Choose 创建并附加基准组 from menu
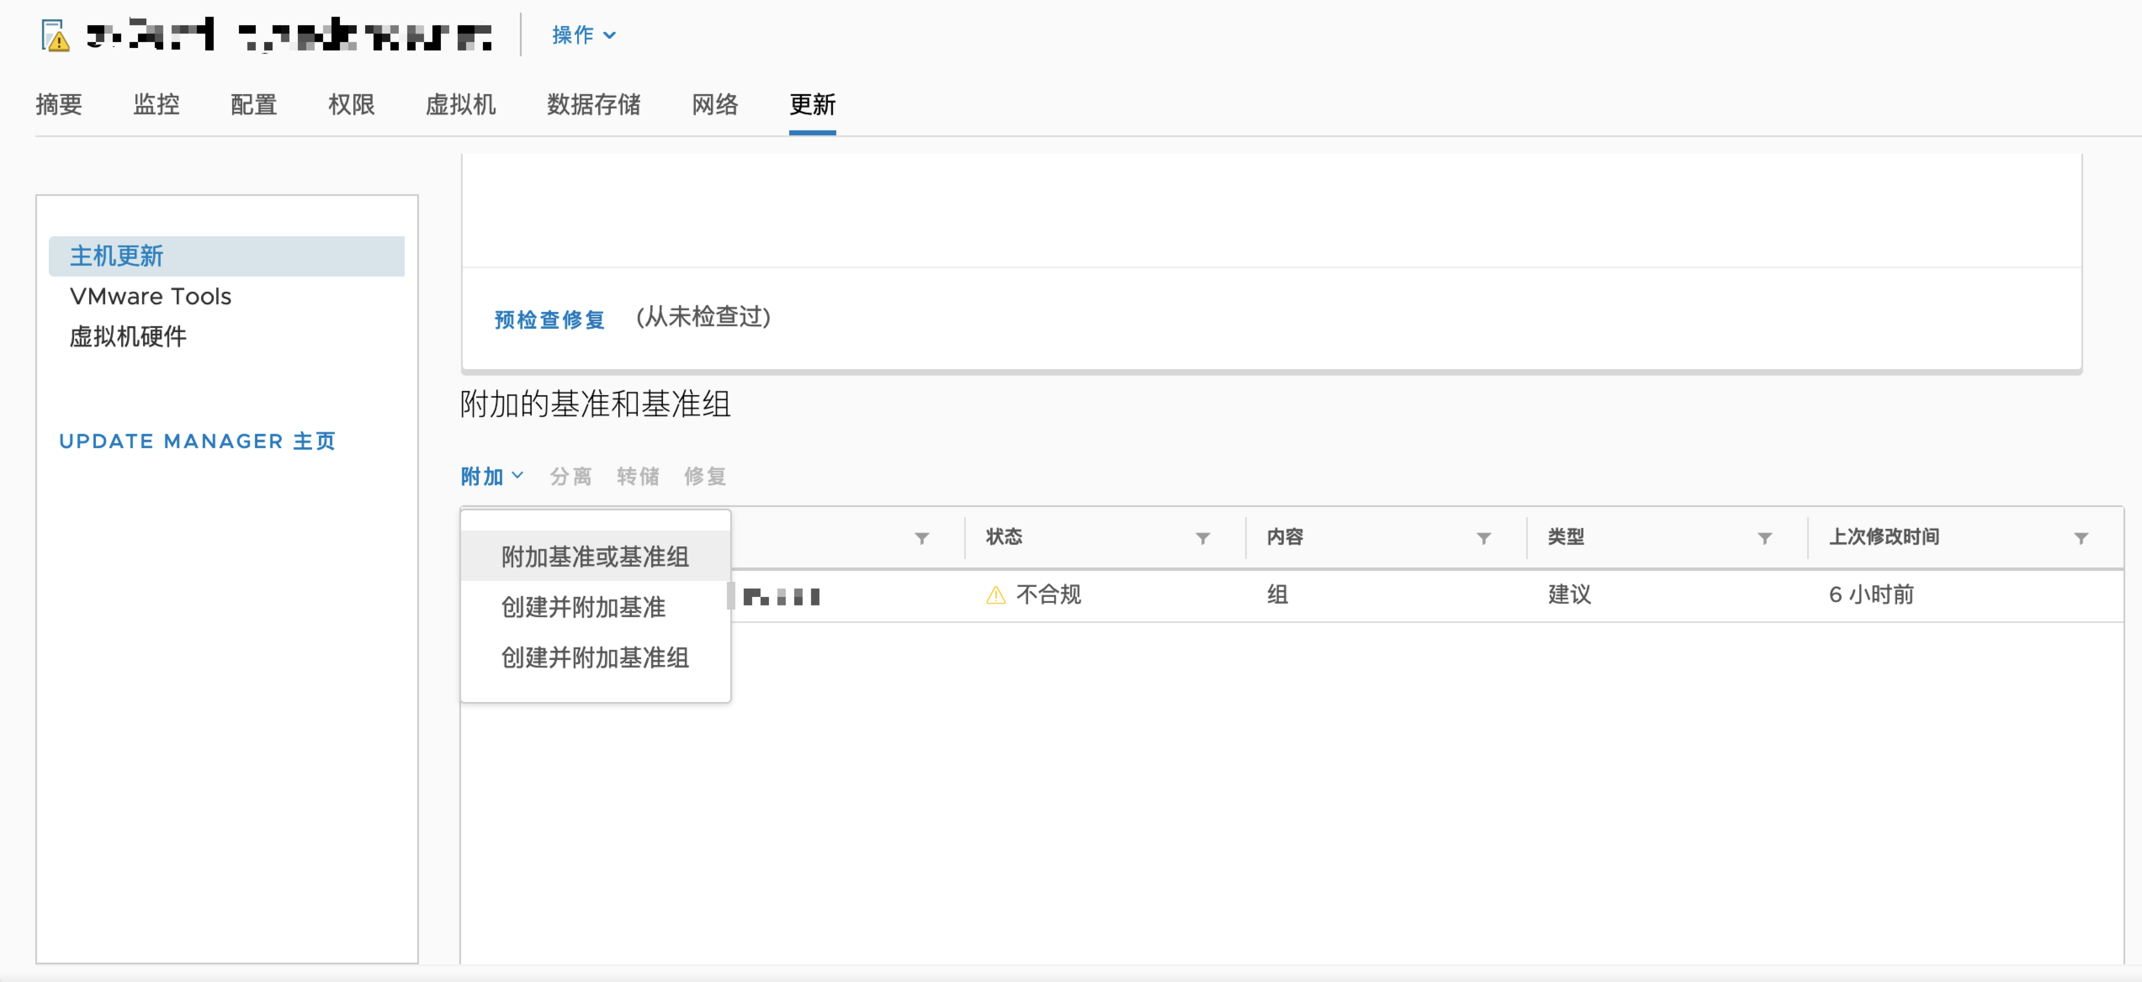This screenshot has height=982, width=2142. tap(594, 658)
